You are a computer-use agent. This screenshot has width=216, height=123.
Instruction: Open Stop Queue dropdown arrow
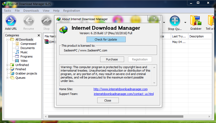185,23
